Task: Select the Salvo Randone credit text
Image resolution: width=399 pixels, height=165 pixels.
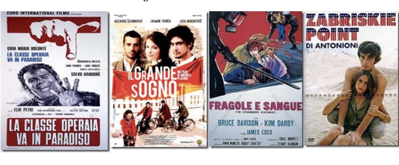Action: tap(86, 74)
